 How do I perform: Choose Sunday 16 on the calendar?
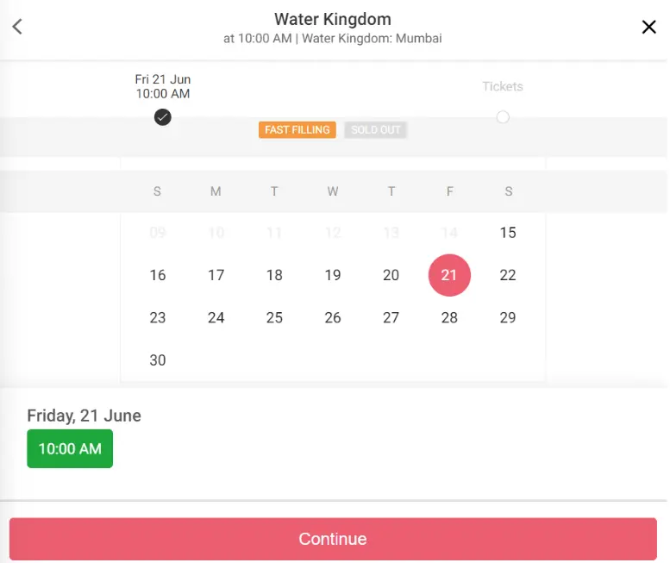[x=157, y=275]
